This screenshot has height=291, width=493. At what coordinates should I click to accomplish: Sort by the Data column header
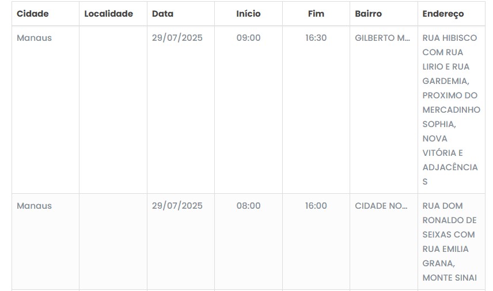162,14
